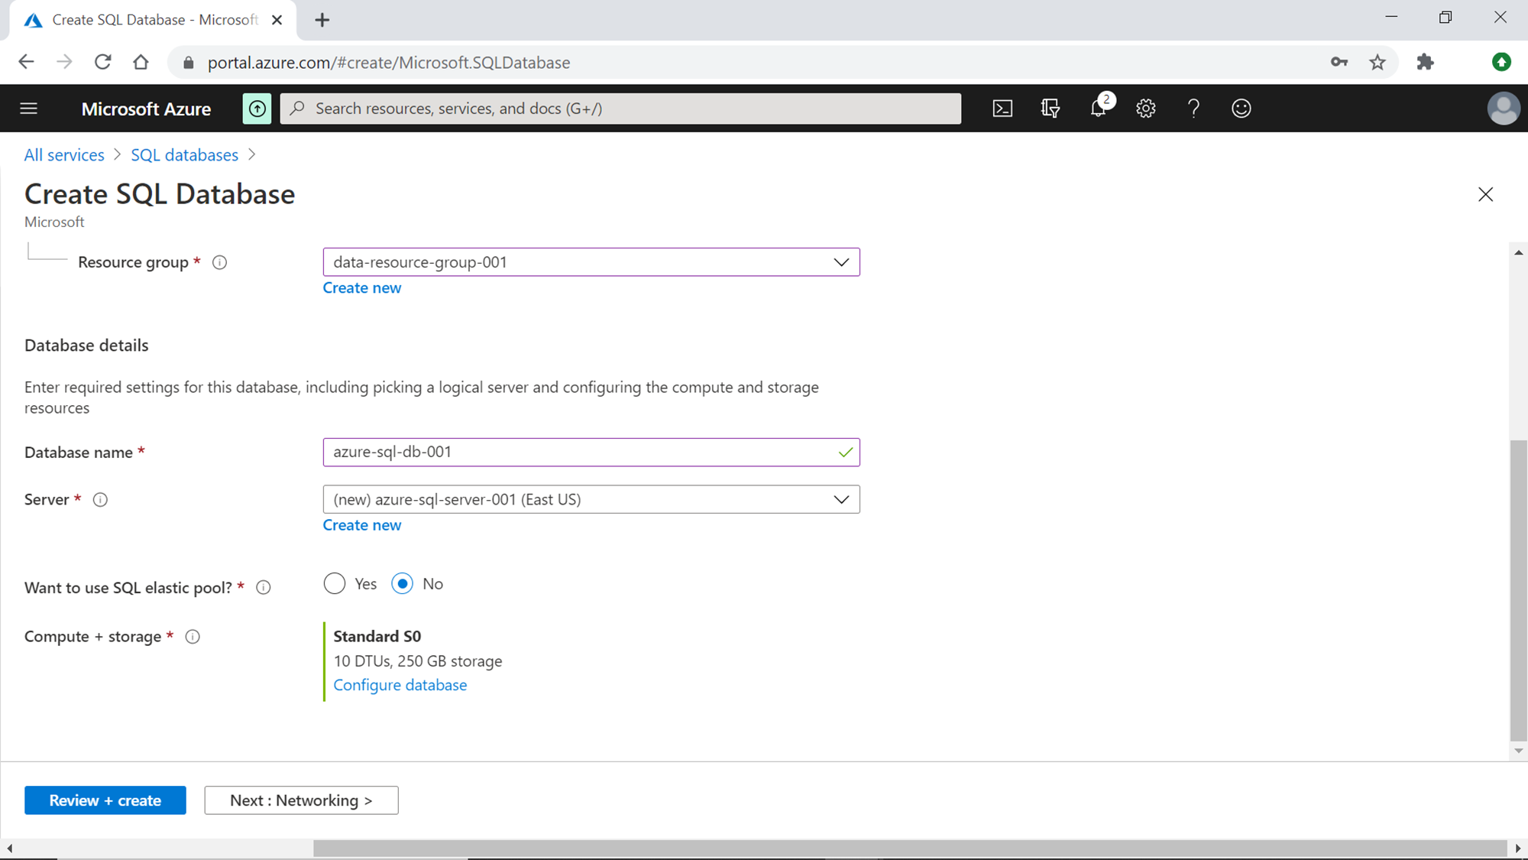View site lock information in address bar

(189, 62)
